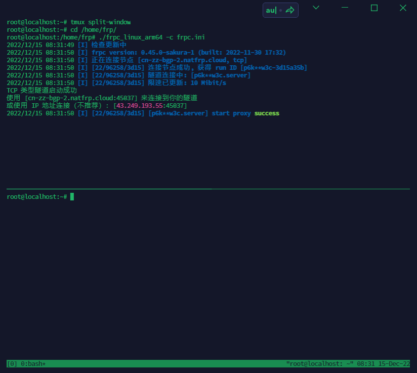Click the 'start proxy' text in last log line
Viewport: 417px width, 373px height.
coord(231,113)
